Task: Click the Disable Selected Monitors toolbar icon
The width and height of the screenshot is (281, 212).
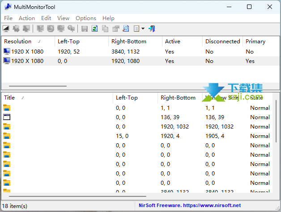Action: 51,29
